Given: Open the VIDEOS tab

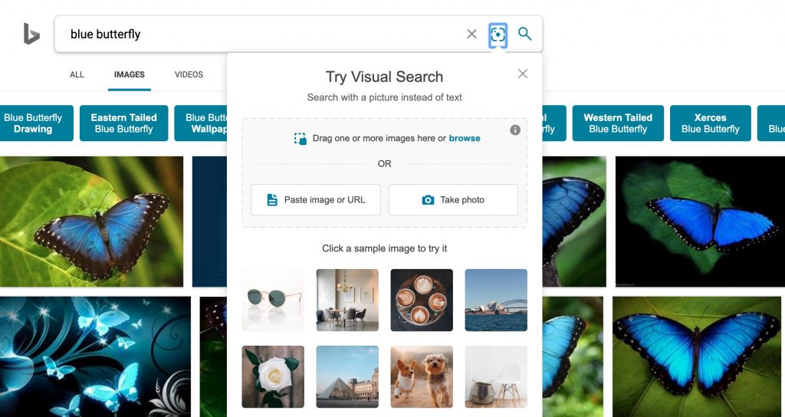Looking at the screenshot, I should [189, 75].
